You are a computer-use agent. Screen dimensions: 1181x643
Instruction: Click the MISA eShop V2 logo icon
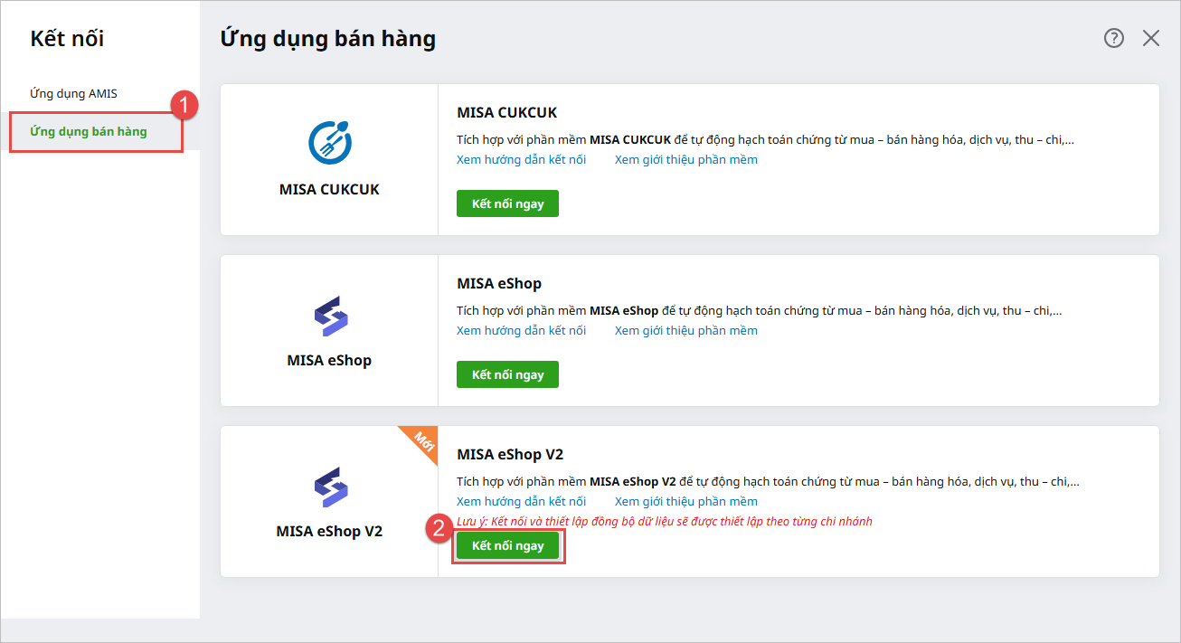click(x=329, y=487)
